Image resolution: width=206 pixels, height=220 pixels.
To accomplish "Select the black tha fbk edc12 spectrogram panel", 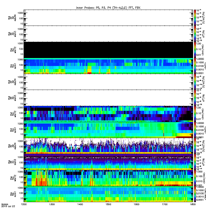I will click(108, 50).
